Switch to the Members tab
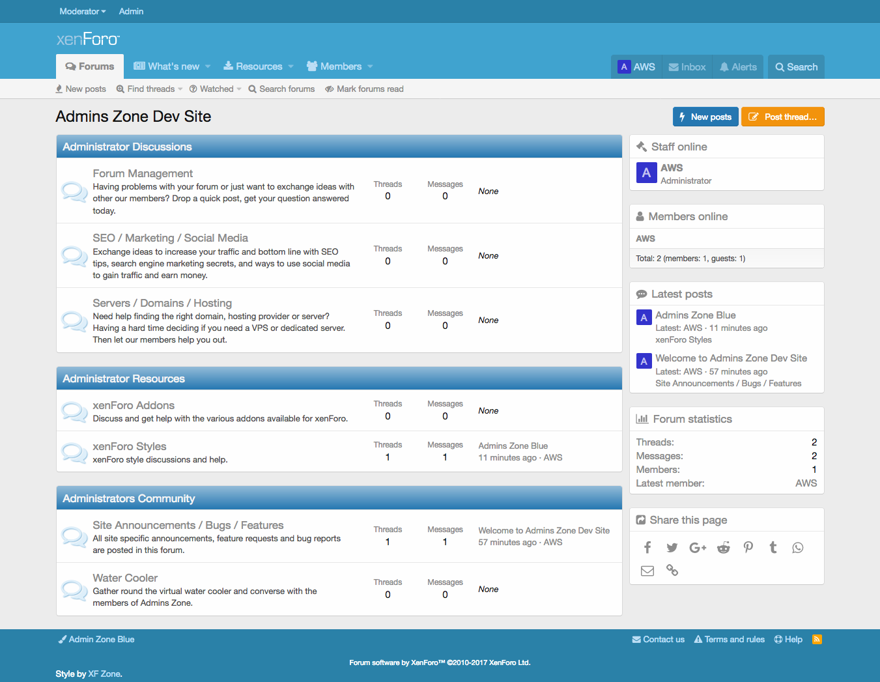Screen dimensions: 880x682 click(x=334, y=66)
